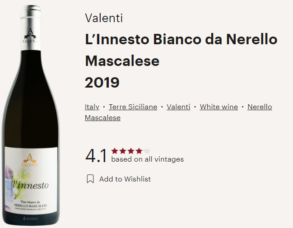Viewport: 293px width, 228px height.
Task: Open the underlined Valenti winery link
Action: [178, 107]
